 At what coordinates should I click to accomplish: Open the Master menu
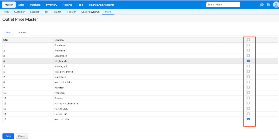pos(9,5)
